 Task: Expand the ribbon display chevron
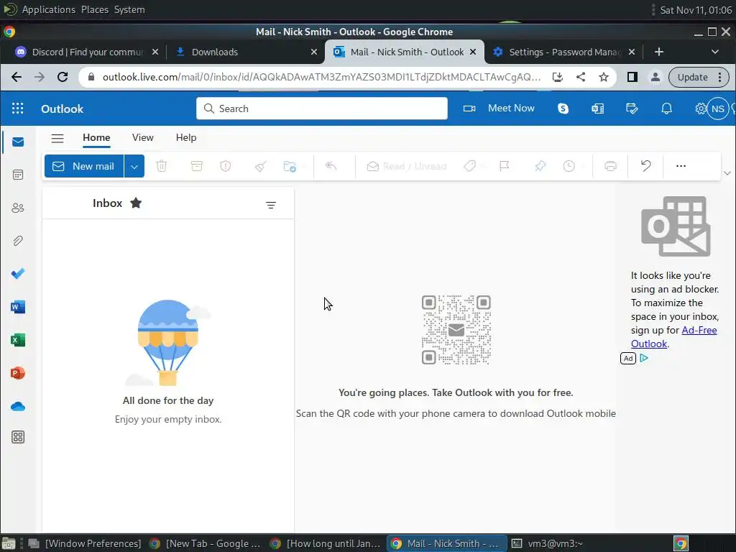point(727,173)
